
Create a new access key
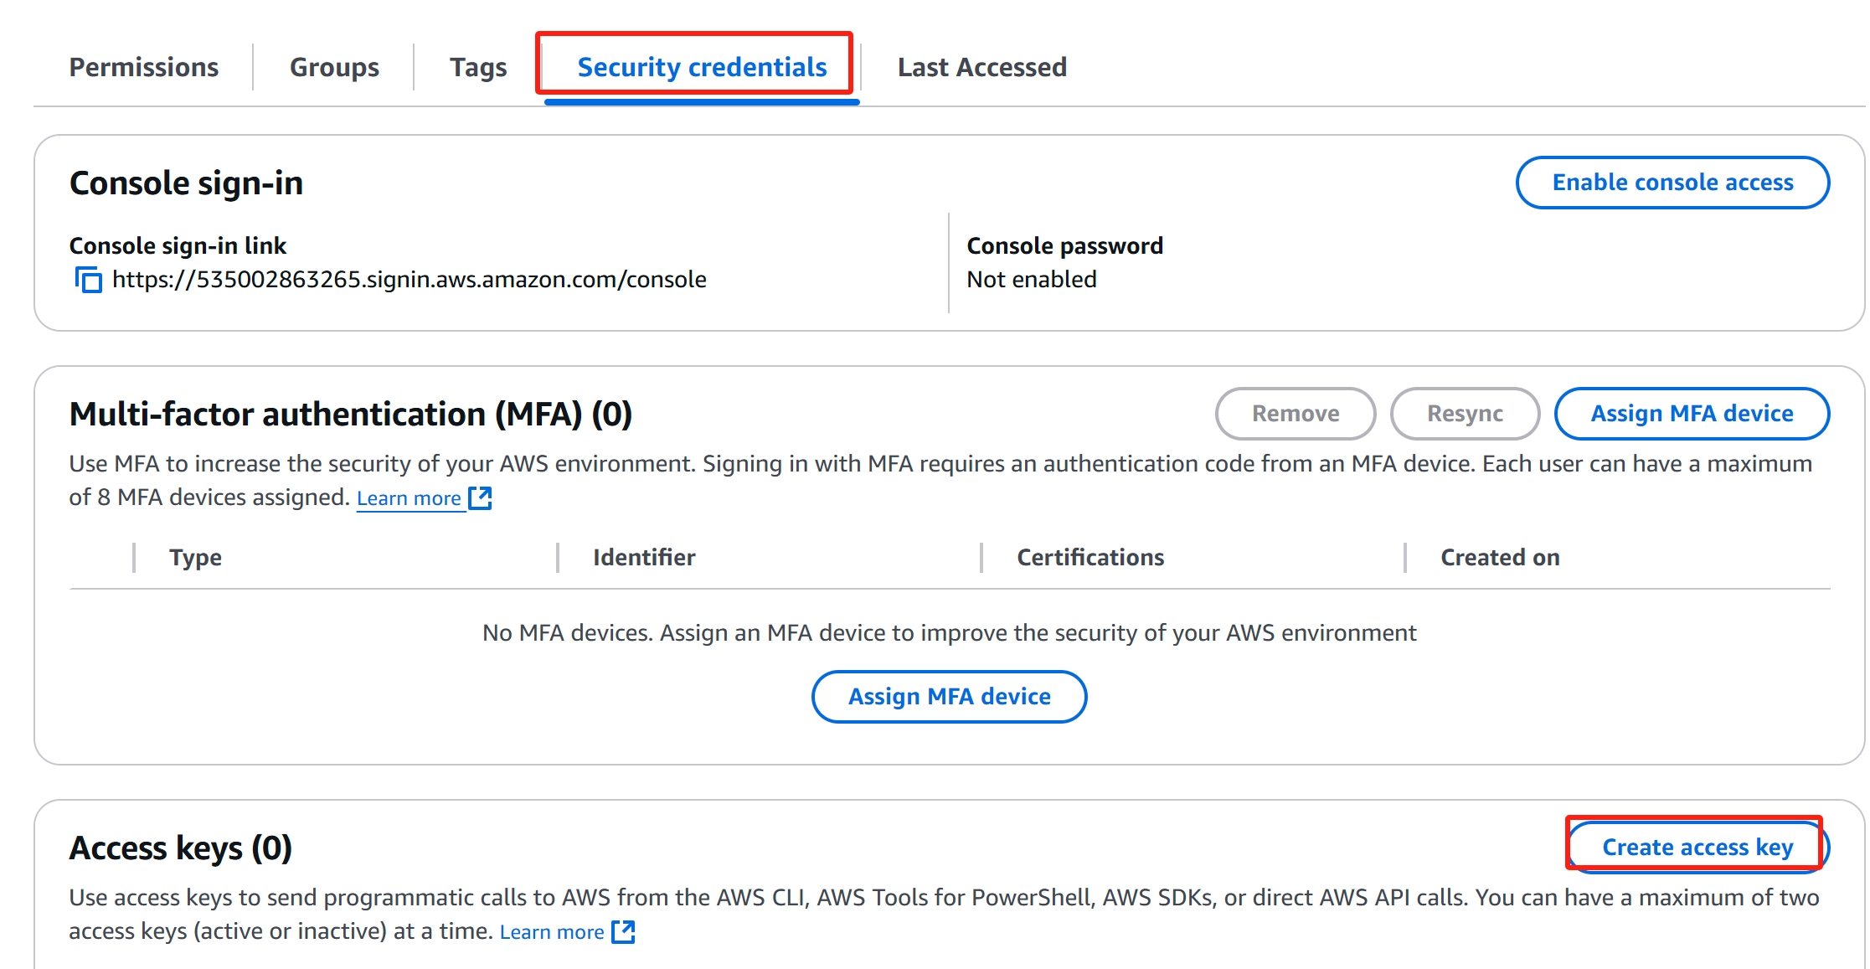[1697, 848]
